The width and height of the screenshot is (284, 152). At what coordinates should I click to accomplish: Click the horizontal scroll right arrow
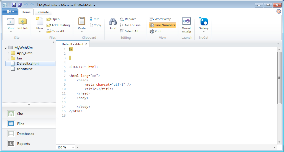(275, 147)
